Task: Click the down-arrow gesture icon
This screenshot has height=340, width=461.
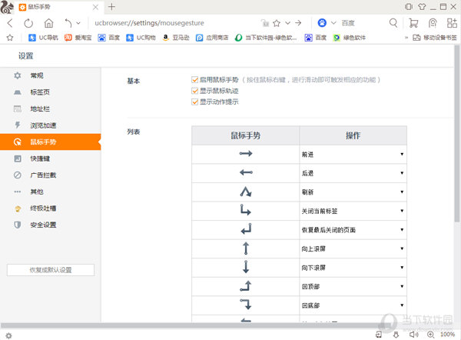Action: coord(246,267)
